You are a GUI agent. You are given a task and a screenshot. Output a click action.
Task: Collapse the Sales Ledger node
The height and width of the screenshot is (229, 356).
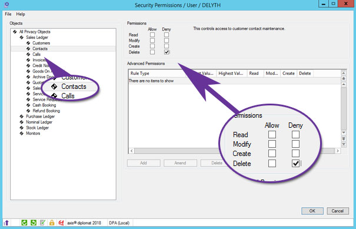click(x=22, y=37)
